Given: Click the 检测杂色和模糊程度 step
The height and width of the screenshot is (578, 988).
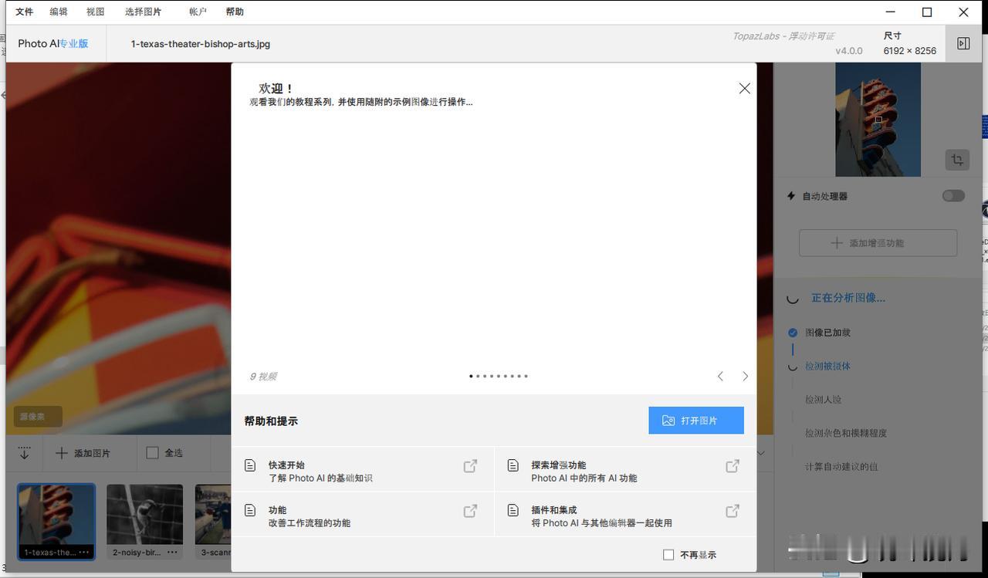Looking at the screenshot, I should coord(846,433).
